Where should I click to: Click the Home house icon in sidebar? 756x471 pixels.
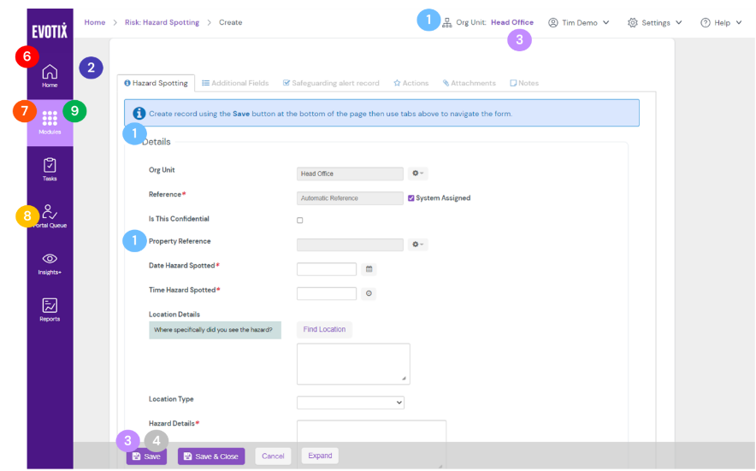click(x=50, y=73)
